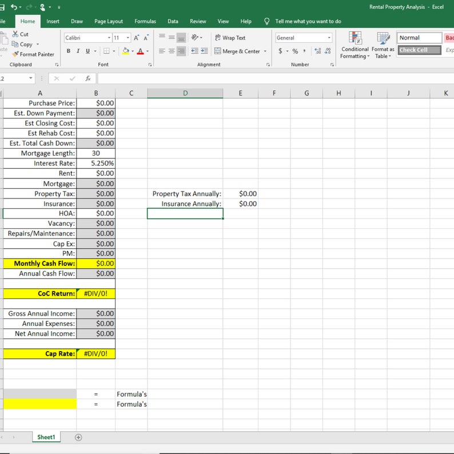Open the touch/mouse mode icon
Viewport: 454px width, 454px height.
tap(42, 7)
